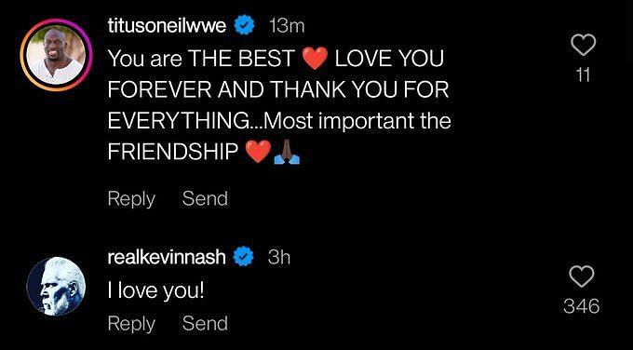View the 11 likes on titusoneilwwe's comment
This screenshot has height=350, width=633.
584,75
